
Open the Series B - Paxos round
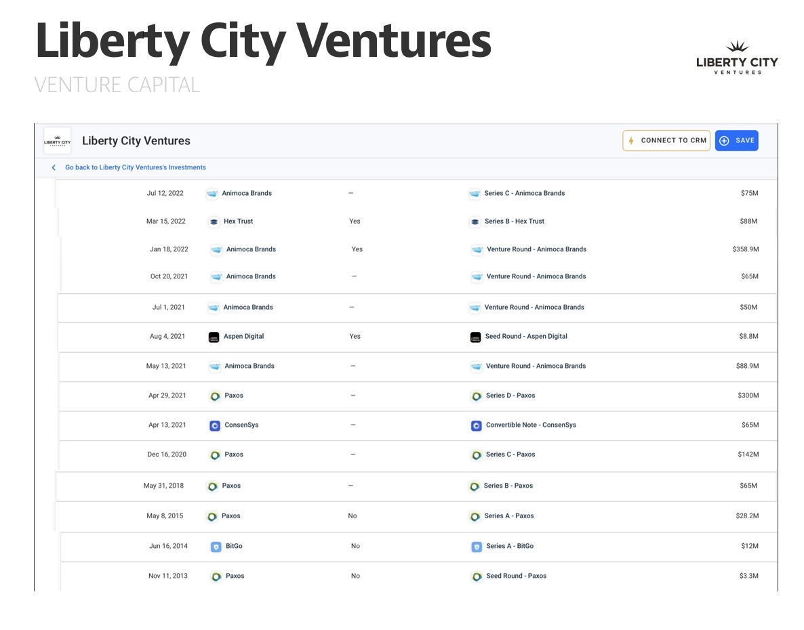(x=508, y=486)
